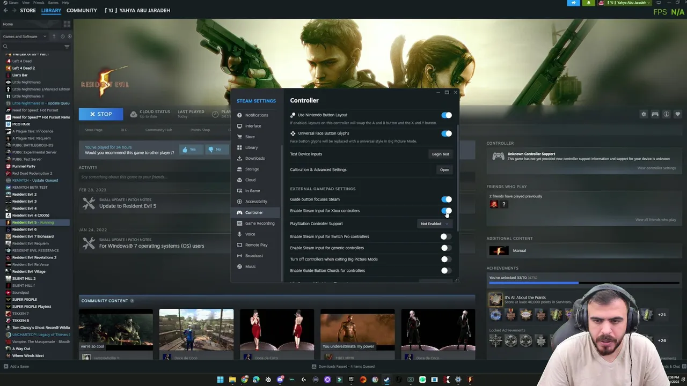Click the game info icon
This screenshot has height=386, width=687.
pyautogui.click(x=666, y=114)
